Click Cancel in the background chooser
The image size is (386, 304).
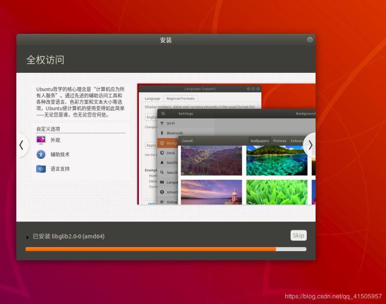click(x=187, y=141)
